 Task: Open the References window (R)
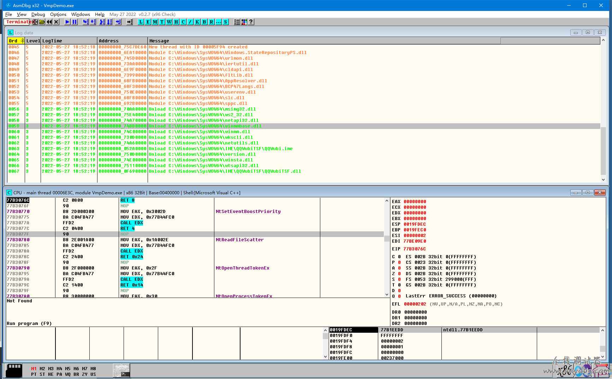212,22
